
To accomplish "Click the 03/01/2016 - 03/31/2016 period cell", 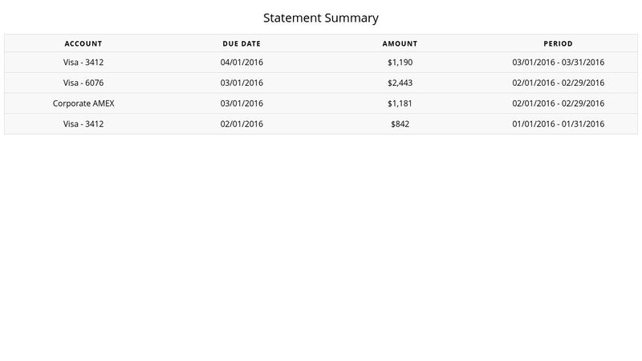I will point(558,62).
